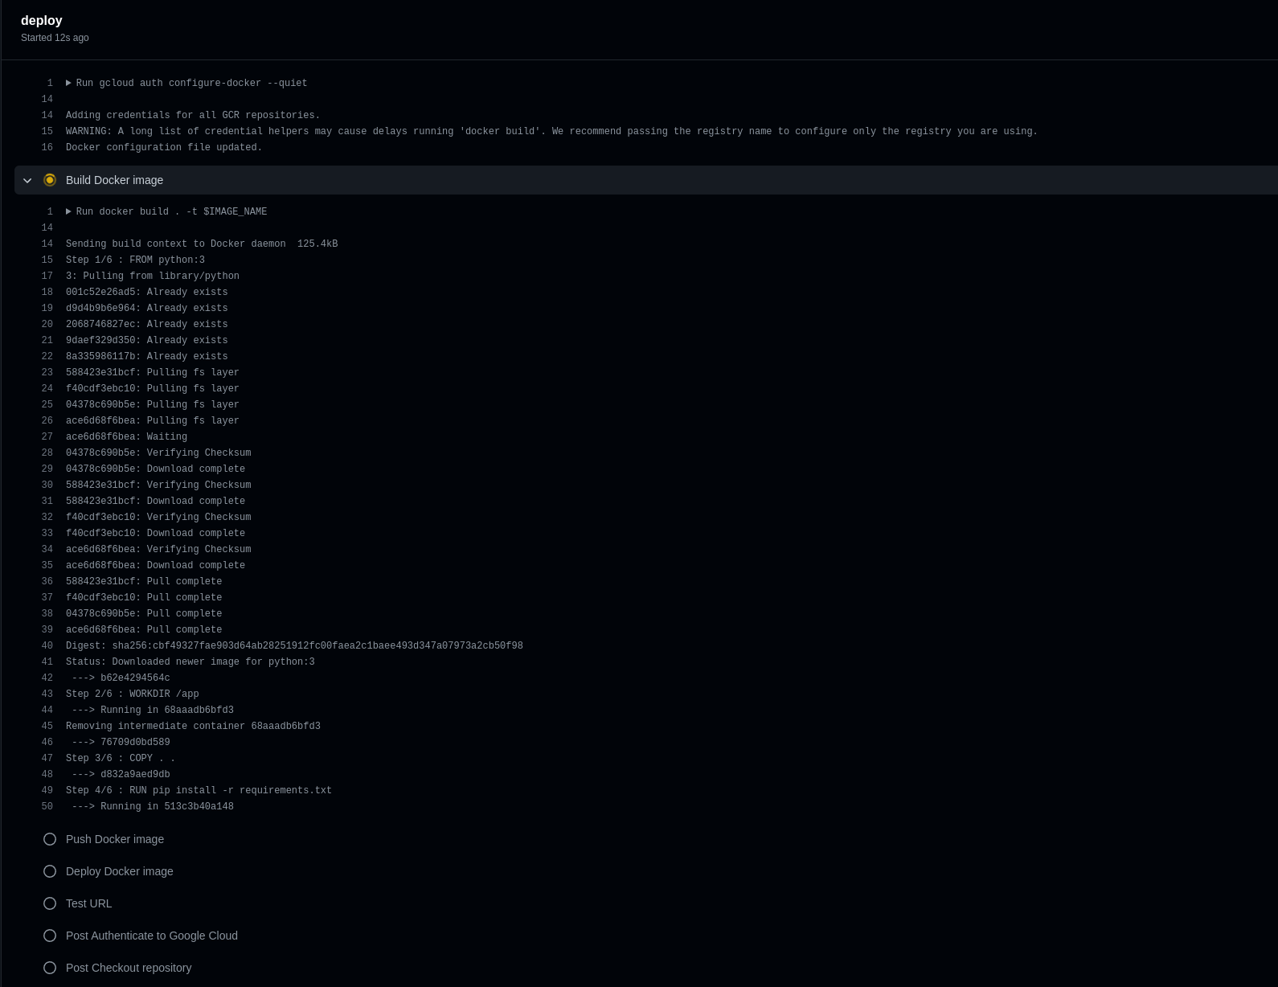The width and height of the screenshot is (1278, 987).
Task: Click the '8a335986117b: Already exists' line
Action: coord(146,356)
